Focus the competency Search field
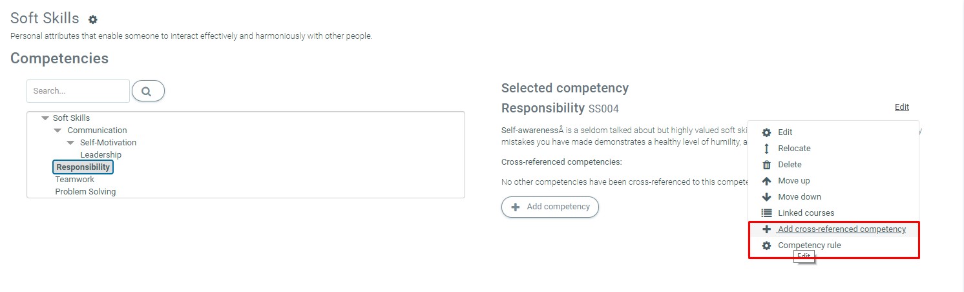Screen dimensions: 964x292 [x=78, y=91]
